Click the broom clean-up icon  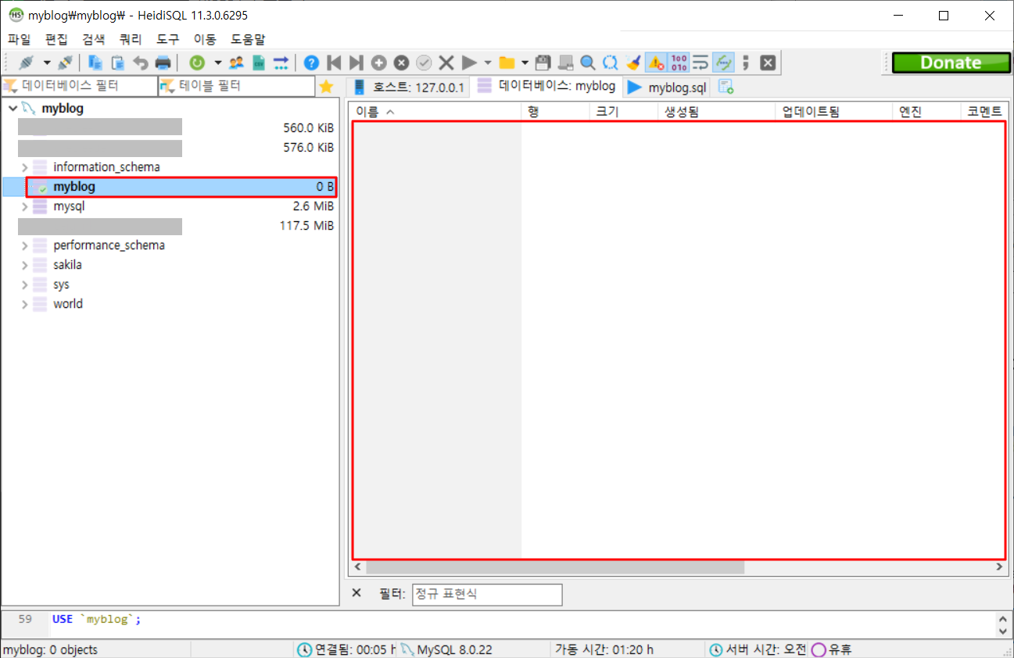point(633,63)
